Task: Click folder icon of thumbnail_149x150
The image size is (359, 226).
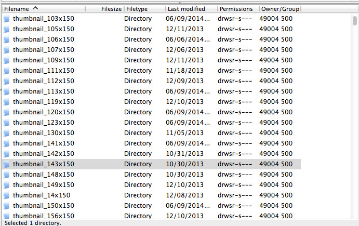Action: click(6, 185)
